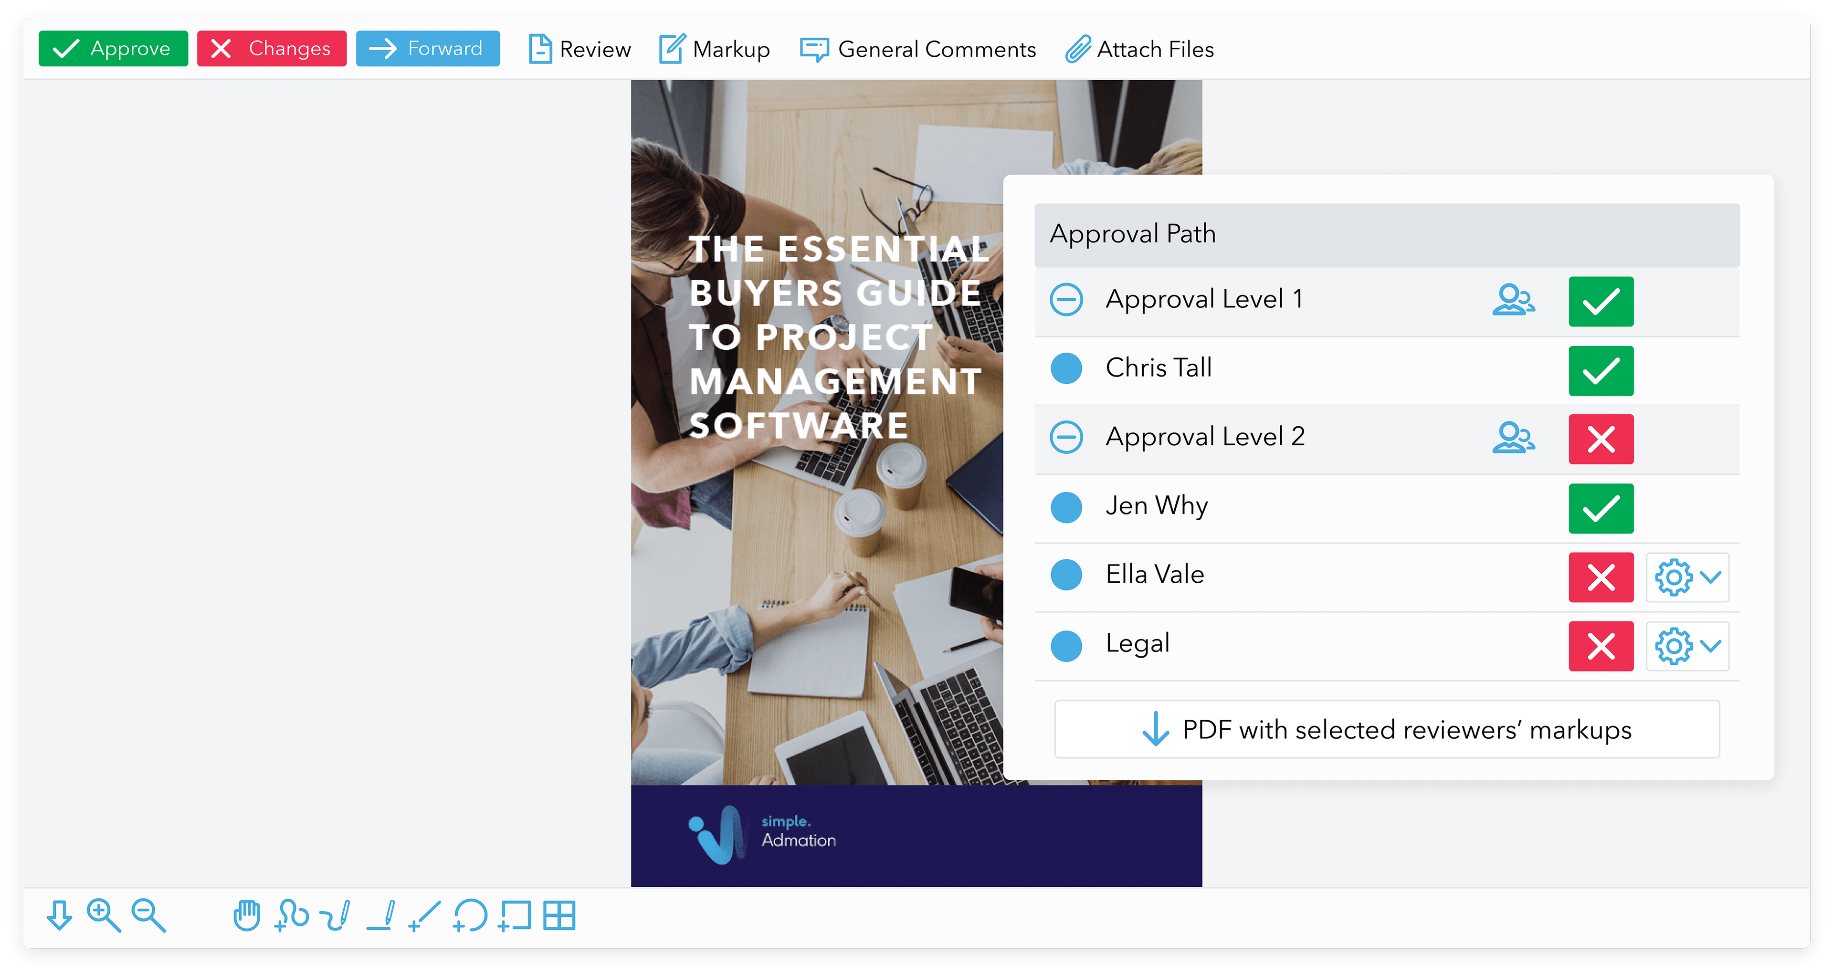Select the underline pencil markup tool
This screenshot has height=976, width=1833.
[381, 915]
